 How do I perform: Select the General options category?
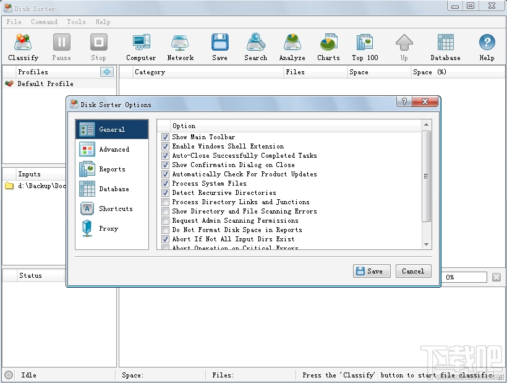[112, 129]
